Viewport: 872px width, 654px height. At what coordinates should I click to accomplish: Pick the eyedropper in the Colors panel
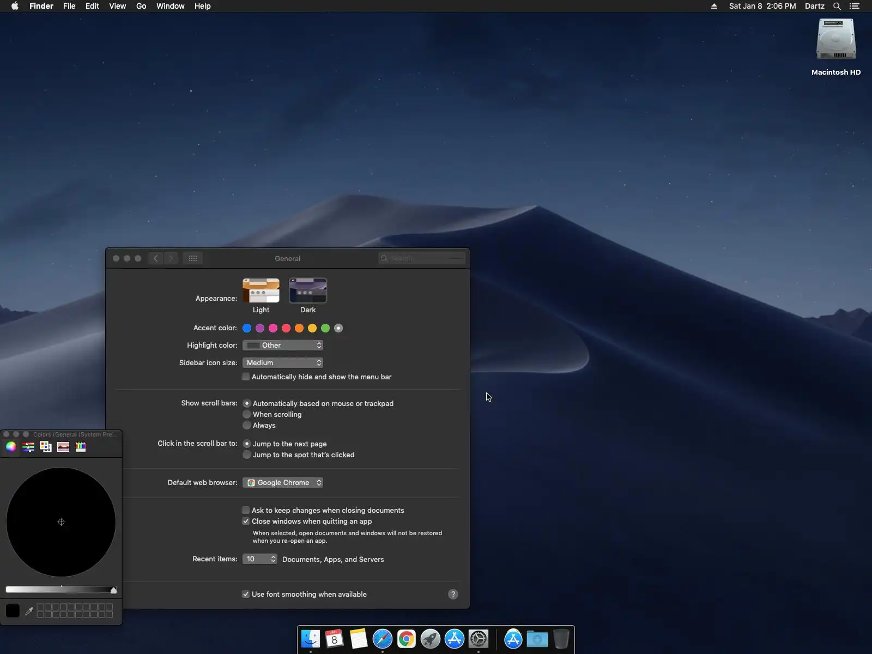tap(29, 611)
